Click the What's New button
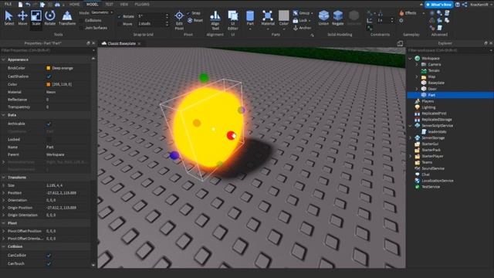 (439, 5)
